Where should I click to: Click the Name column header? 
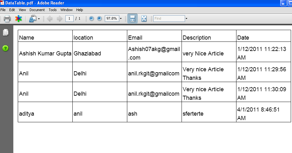(45, 36)
